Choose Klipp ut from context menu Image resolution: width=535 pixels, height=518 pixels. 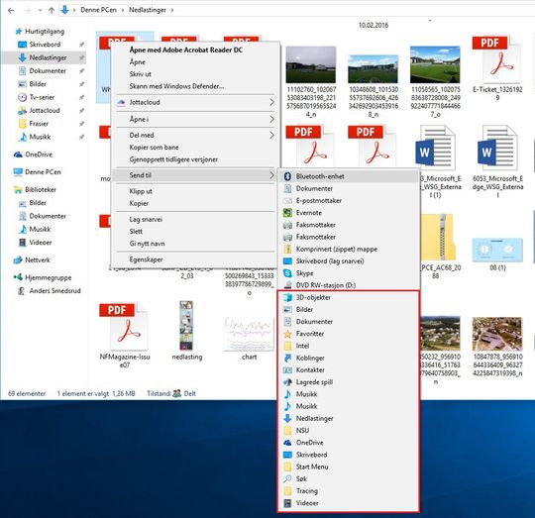(x=141, y=191)
